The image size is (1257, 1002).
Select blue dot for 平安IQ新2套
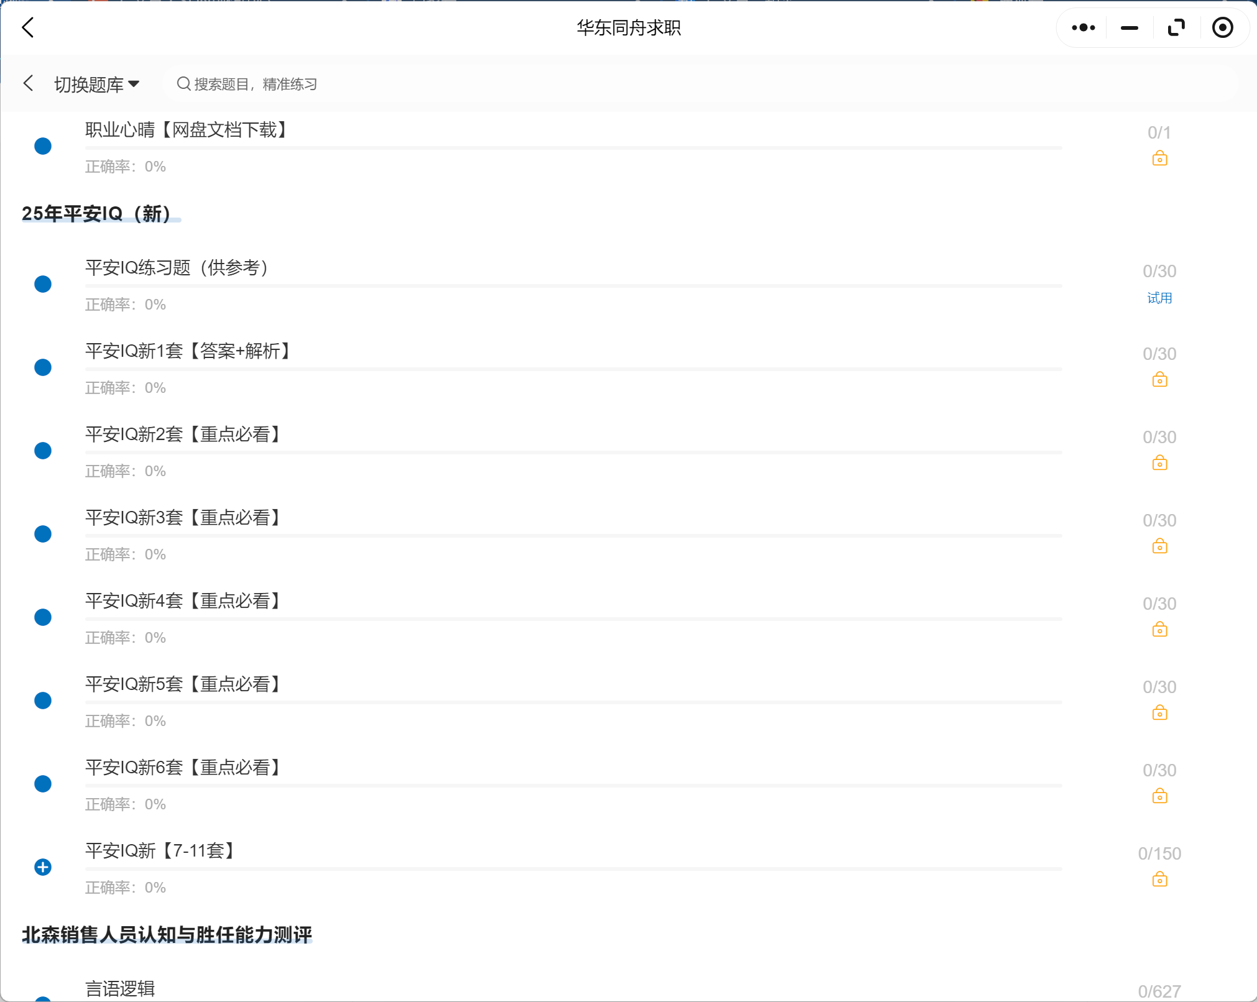43,451
